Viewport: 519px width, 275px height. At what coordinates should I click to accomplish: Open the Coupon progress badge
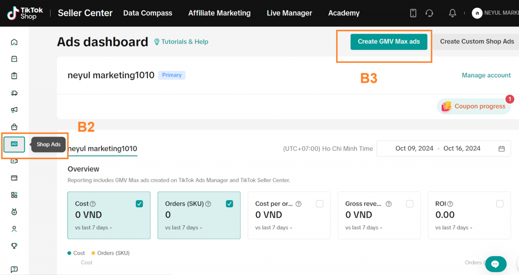(x=474, y=106)
